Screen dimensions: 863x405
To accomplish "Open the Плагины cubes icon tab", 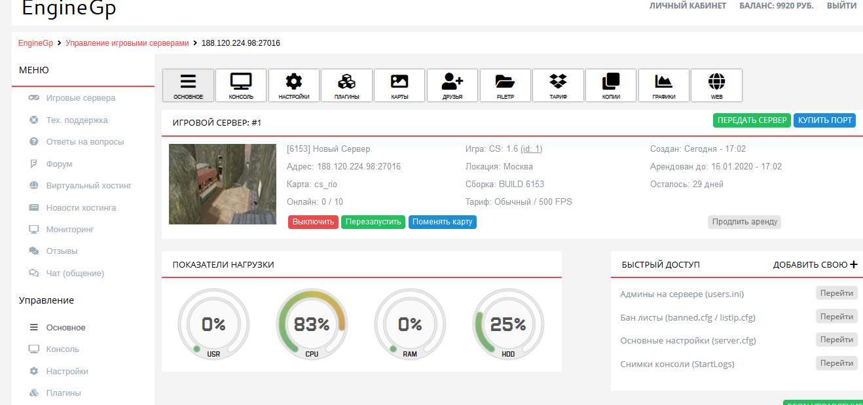I will (346, 86).
